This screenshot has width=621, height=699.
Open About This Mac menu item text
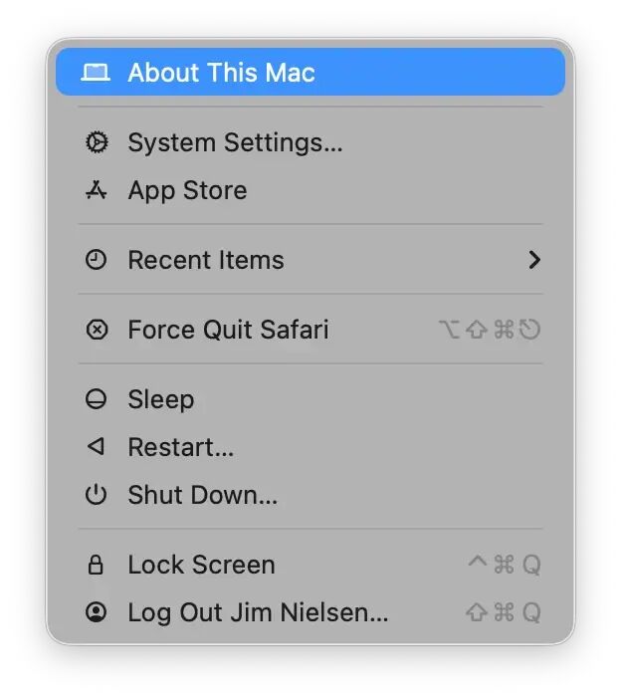click(221, 73)
